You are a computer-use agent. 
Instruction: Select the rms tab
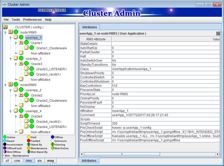[29, 161]
